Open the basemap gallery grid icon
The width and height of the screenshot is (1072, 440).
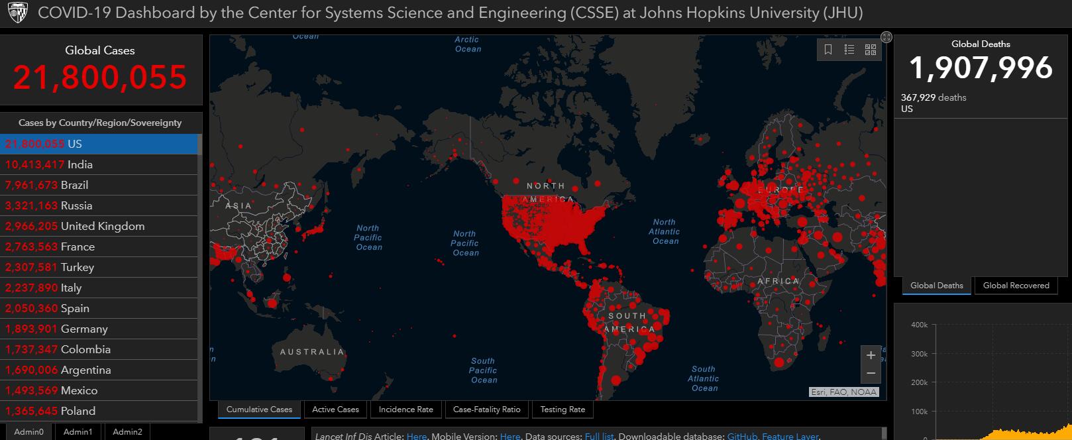click(x=871, y=50)
